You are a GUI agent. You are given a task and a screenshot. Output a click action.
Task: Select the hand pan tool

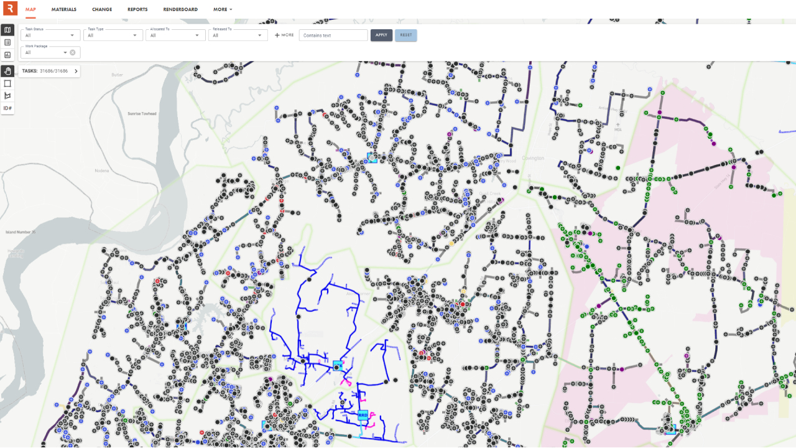click(x=7, y=71)
